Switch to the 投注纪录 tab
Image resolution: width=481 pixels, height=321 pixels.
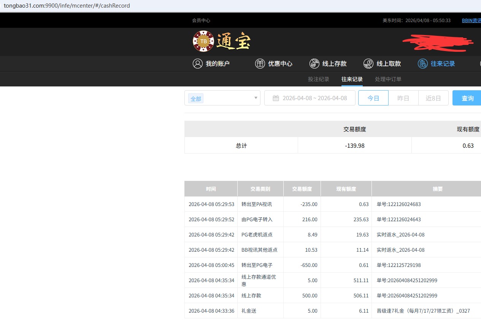tap(318, 79)
